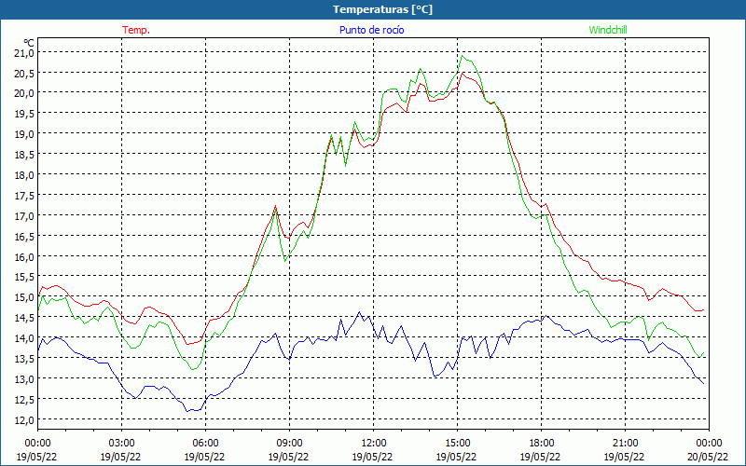Click the 17,0 y-axis value
Screen dimensions: 746x466
pyautogui.click(x=24, y=216)
